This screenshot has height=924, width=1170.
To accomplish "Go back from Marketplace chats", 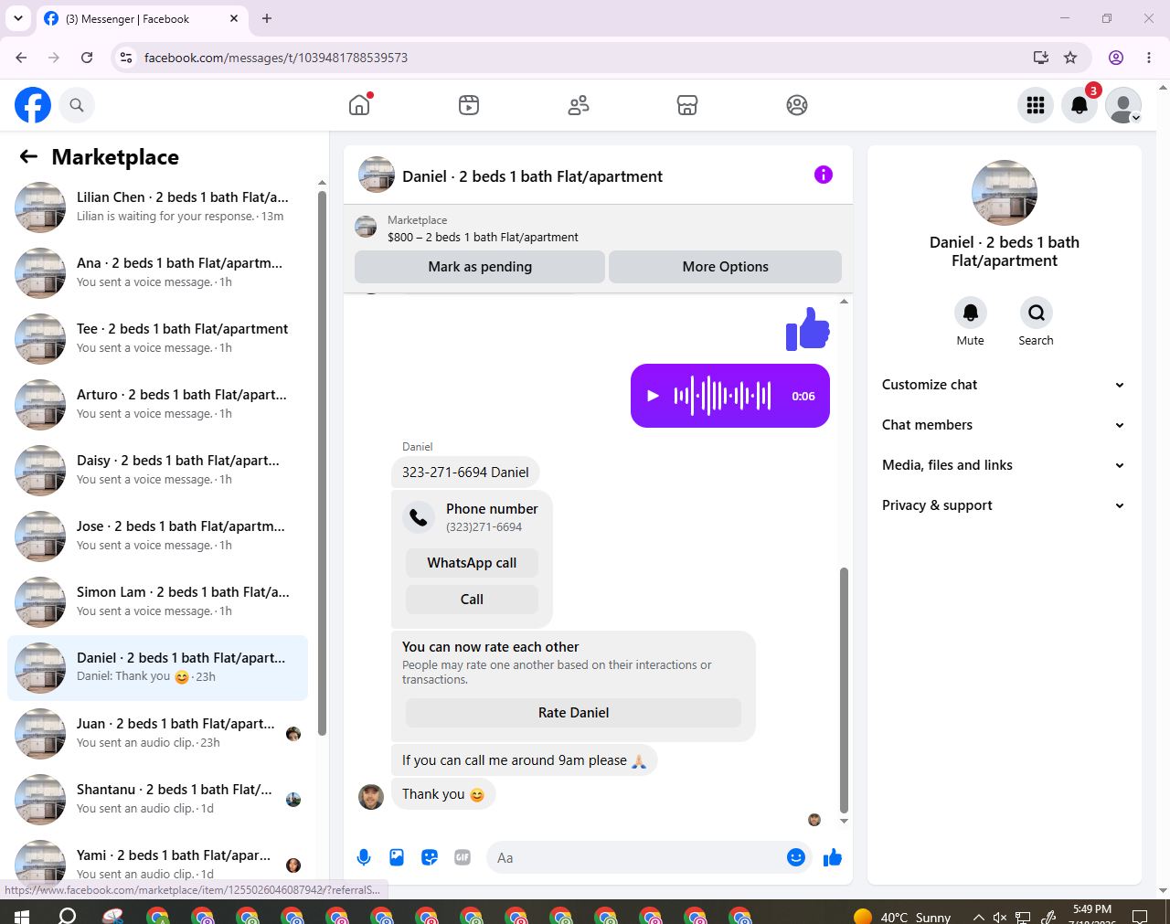I will click(x=28, y=156).
